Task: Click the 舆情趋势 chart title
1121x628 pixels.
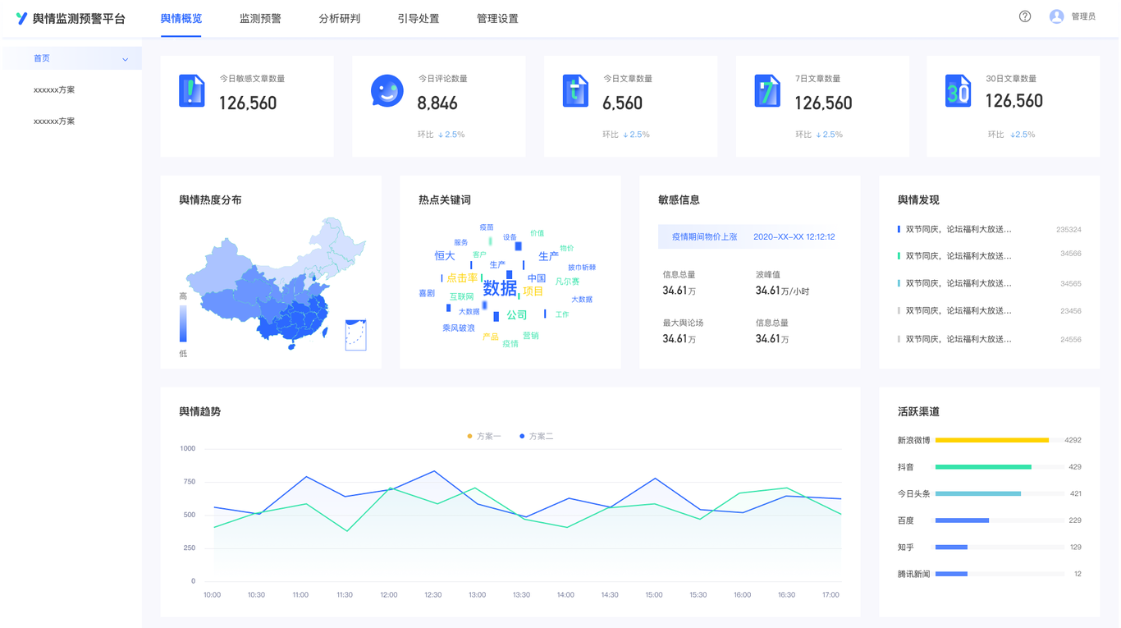Action: click(x=200, y=411)
